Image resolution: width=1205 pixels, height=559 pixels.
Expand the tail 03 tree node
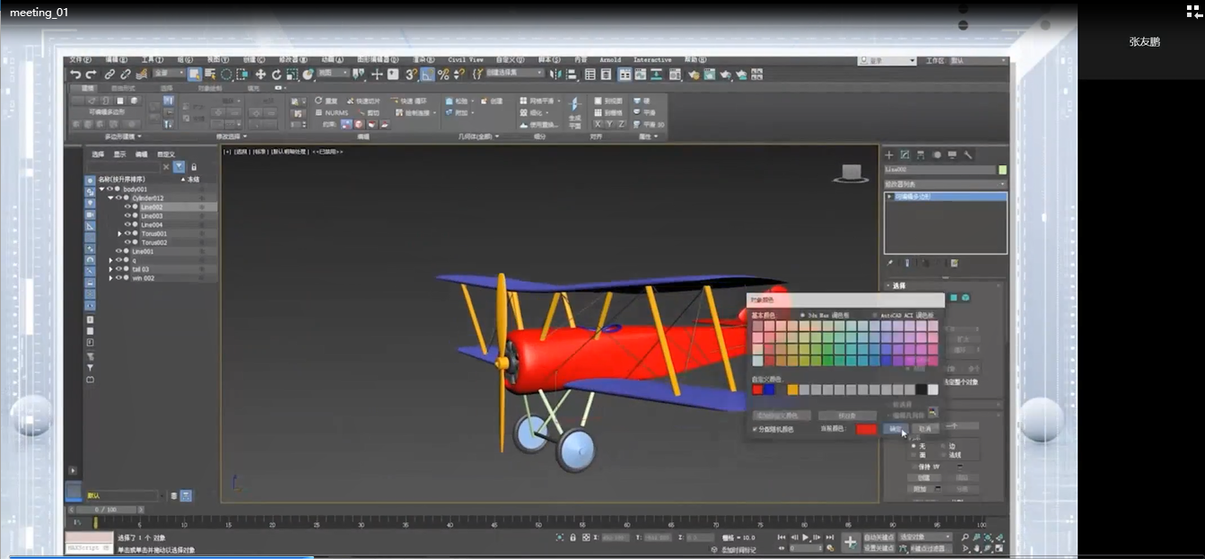click(x=110, y=269)
